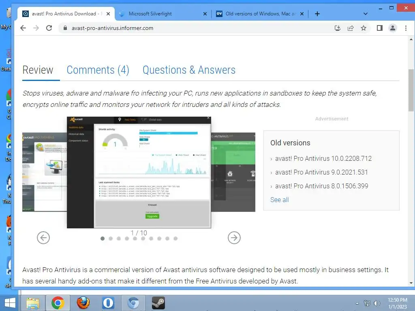Open avast! Pro Antivirus 8.0.1506.399 link
This screenshot has width=415, height=311.
[321, 186]
